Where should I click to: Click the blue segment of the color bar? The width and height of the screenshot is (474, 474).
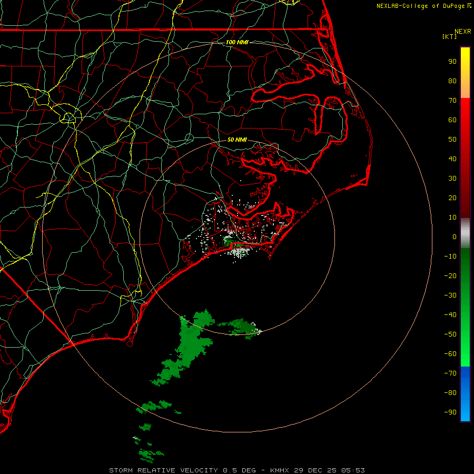click(465, 393)
